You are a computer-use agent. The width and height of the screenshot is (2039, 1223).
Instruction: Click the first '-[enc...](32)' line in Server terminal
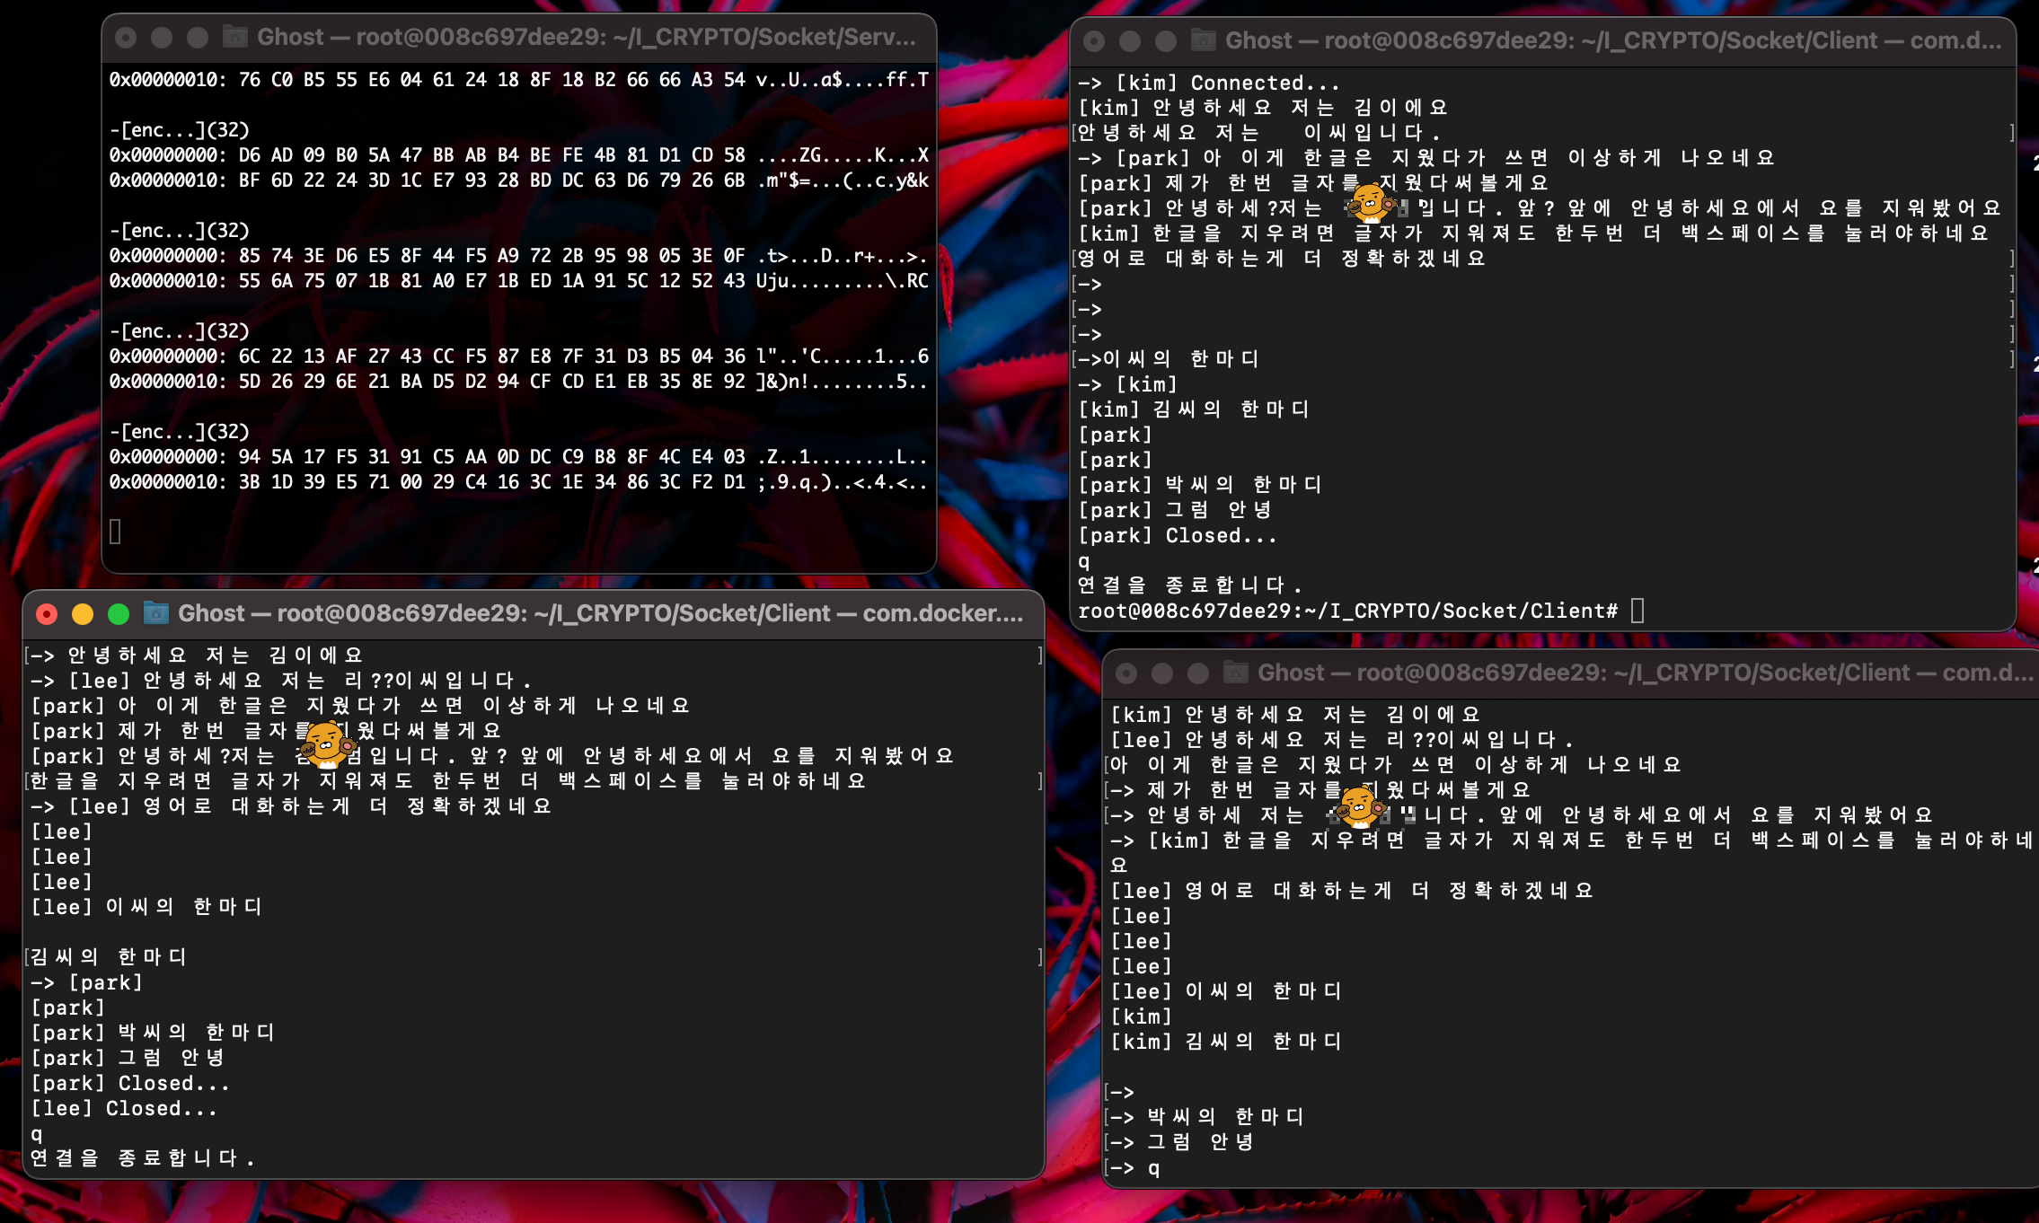point(180,130)
